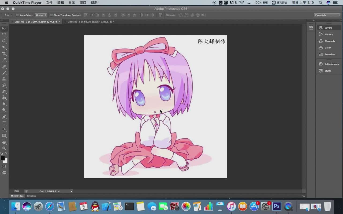
Task: Change screen mode button
Action: coord(4,173)
